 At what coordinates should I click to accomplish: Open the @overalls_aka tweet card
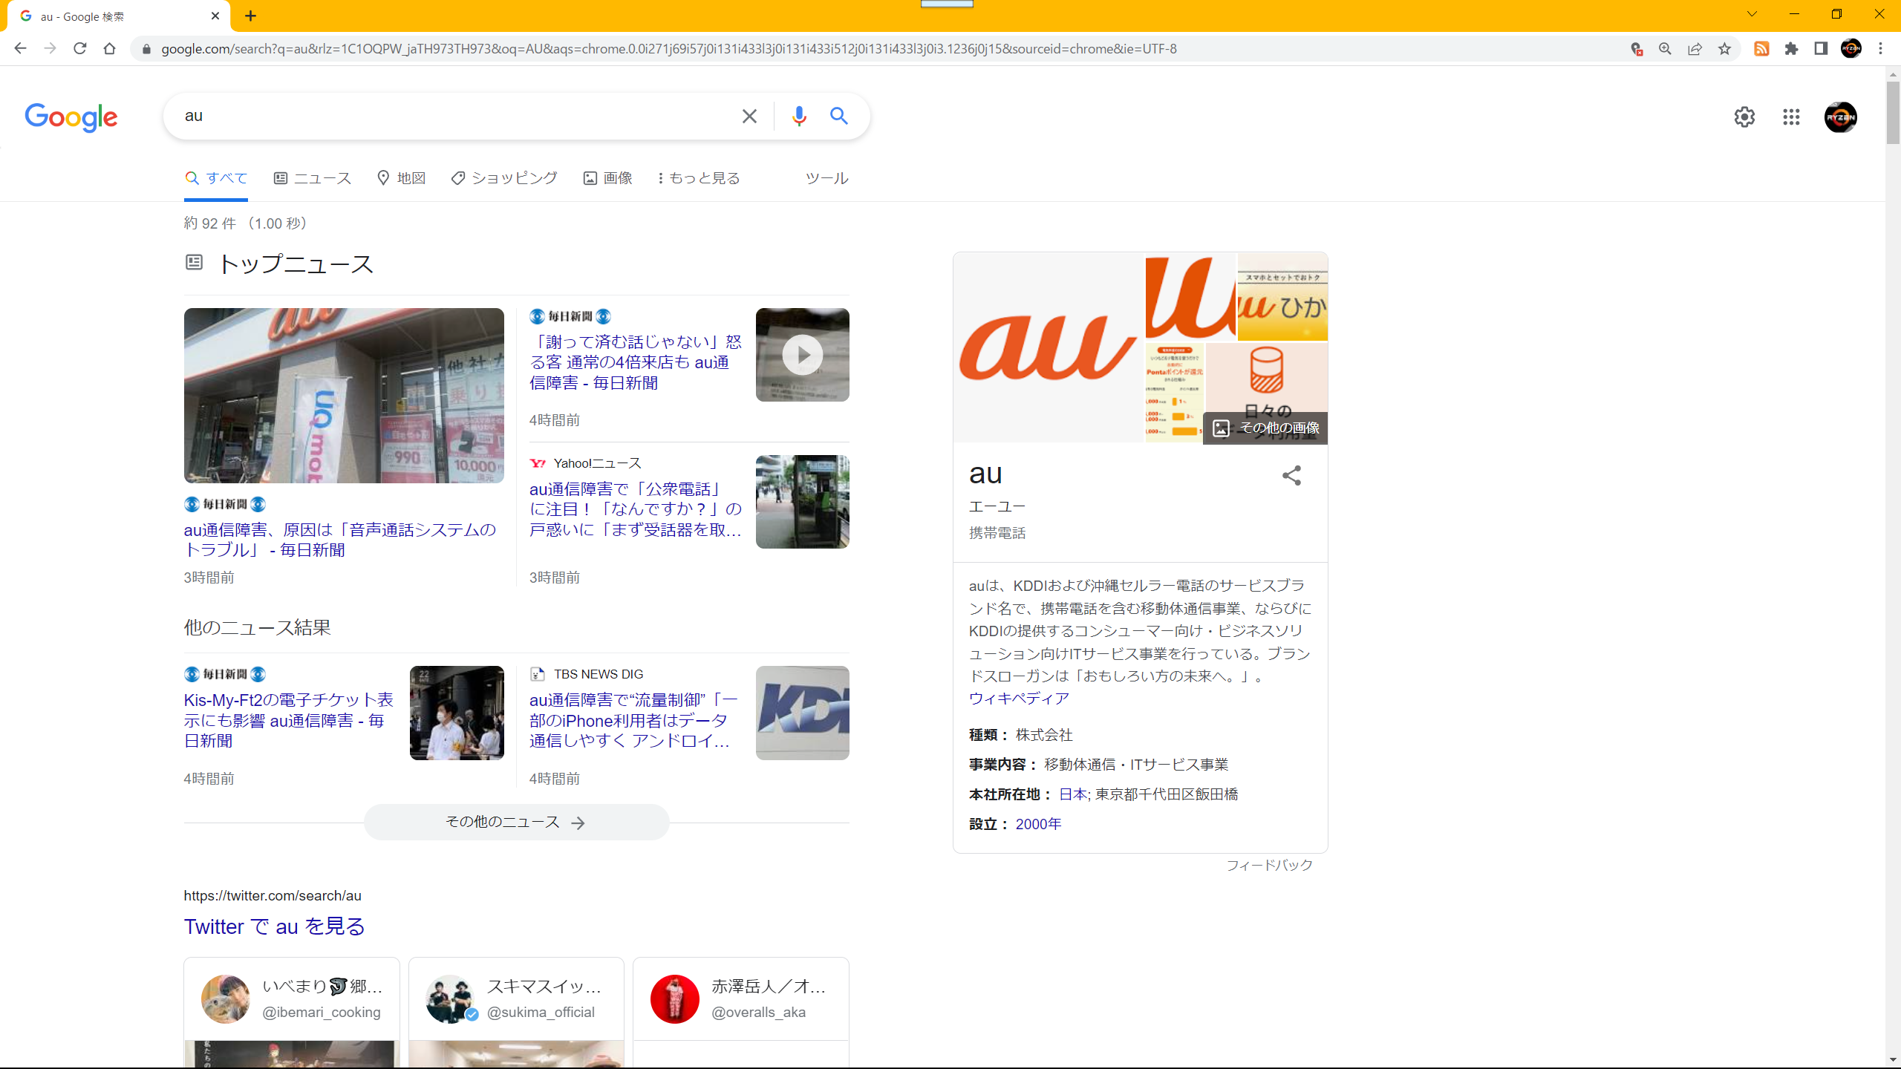pyautogui.click(x=741, y=1013)
